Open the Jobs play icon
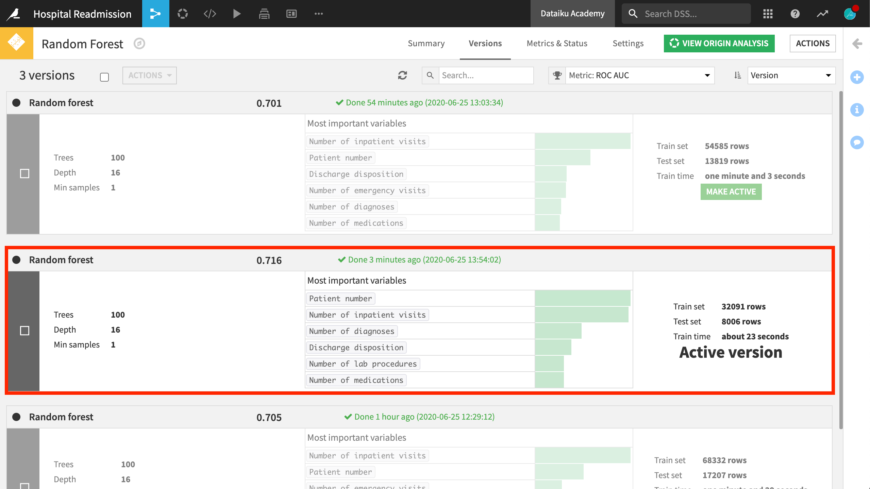870x489 pixels. click(237, 14)
